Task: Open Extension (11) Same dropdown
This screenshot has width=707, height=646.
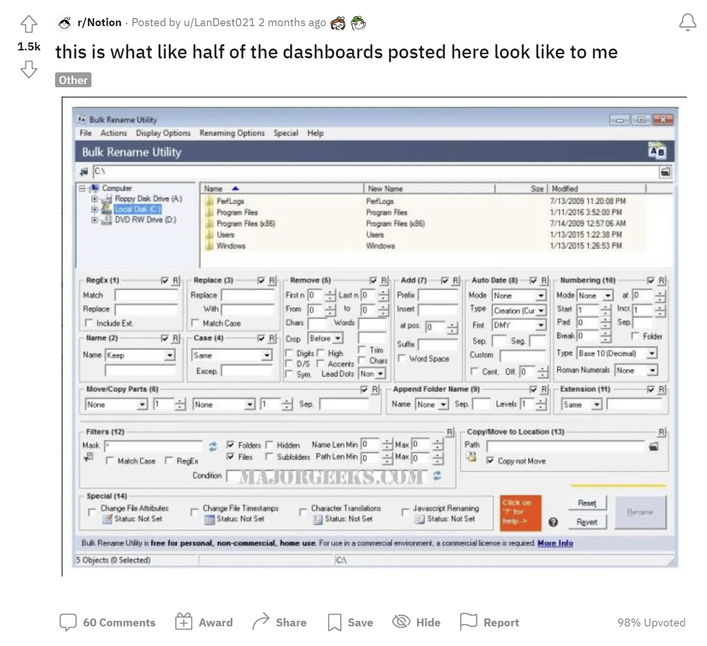Action: click(x=581, y=405)
